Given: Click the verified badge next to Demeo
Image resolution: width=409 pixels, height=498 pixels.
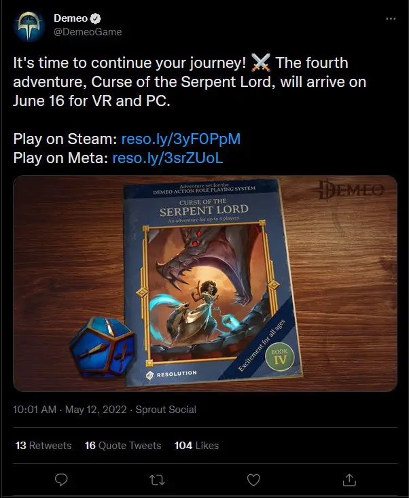Looking at the screenshot, I should click(95, 19).
